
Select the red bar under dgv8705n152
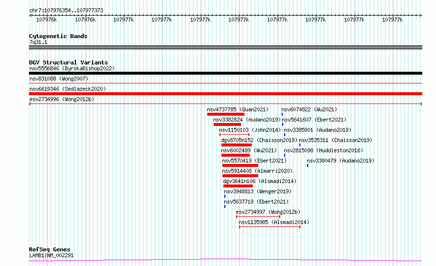pos(237,145)
